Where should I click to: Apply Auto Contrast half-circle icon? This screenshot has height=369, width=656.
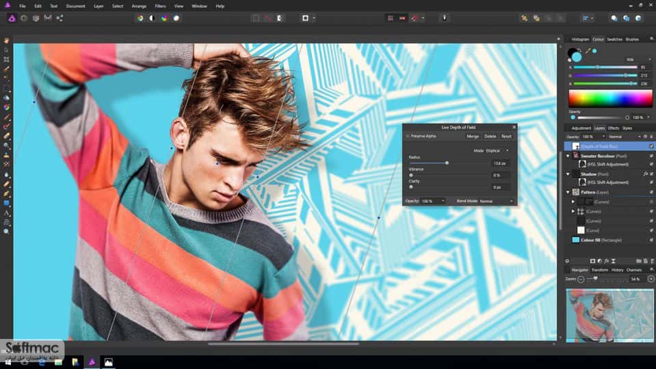[153, 18]
